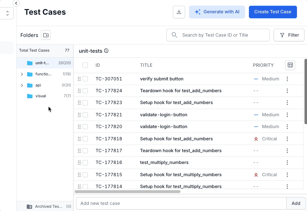Screen dimensions: 307x211
Task: Click the horizontal scrollbar under the table
Action: coord(127,192)
